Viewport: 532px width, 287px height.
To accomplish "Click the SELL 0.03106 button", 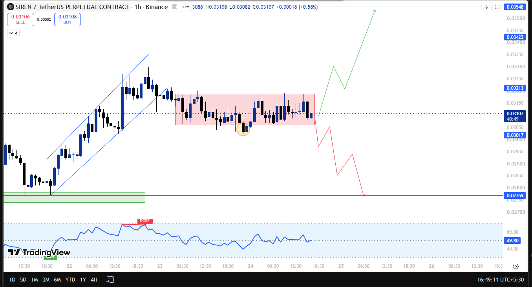I will point(20,20).
